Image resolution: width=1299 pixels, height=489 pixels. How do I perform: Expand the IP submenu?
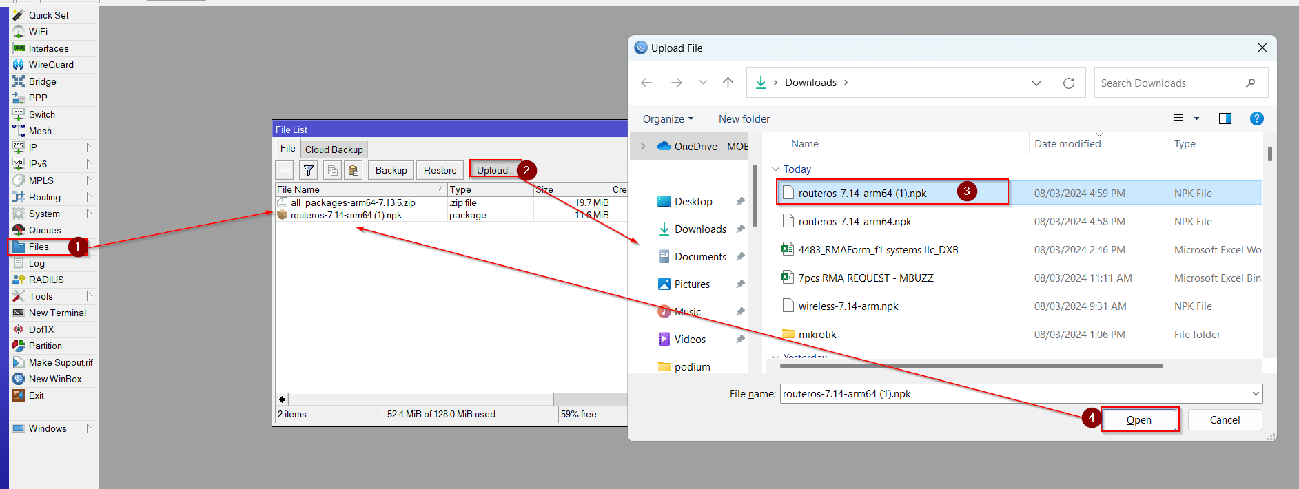[89, 147]
